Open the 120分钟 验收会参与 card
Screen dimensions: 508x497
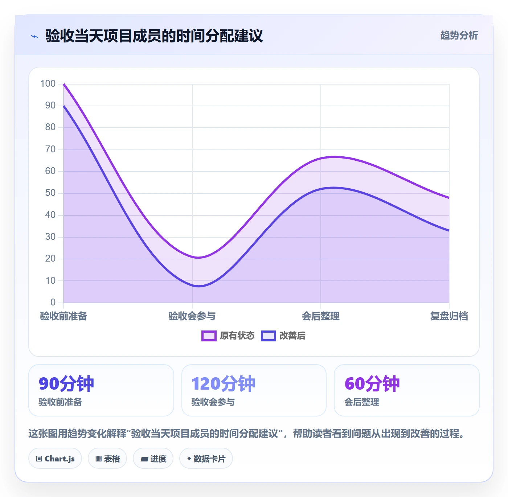click(254, 390)
